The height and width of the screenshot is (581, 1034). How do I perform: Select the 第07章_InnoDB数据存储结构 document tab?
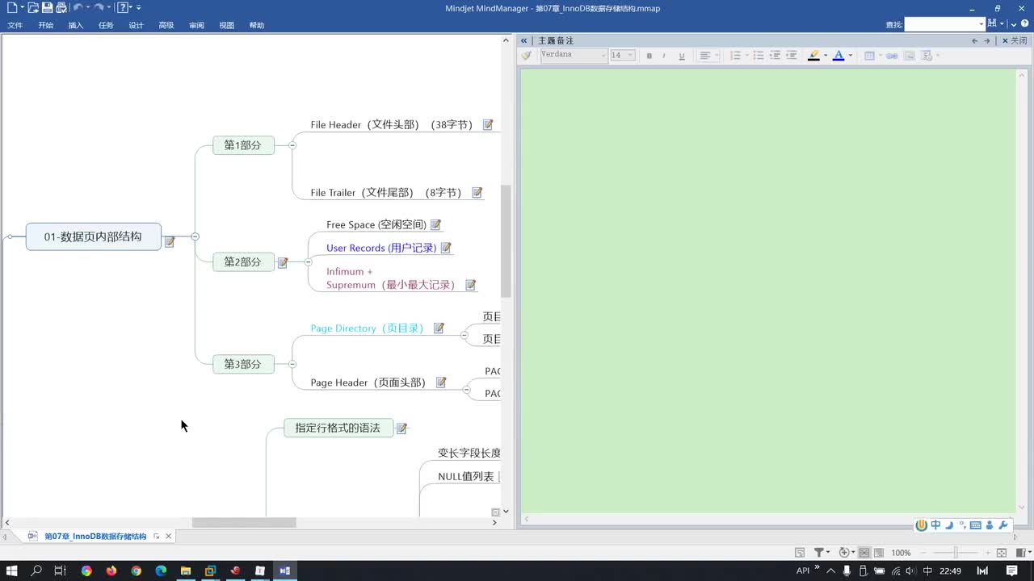tap(95, 537)
